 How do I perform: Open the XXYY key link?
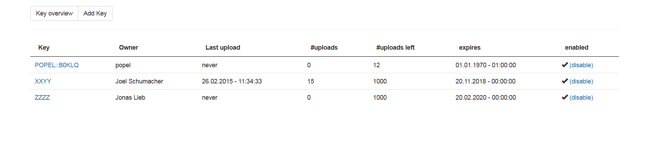tap(43, 81)
